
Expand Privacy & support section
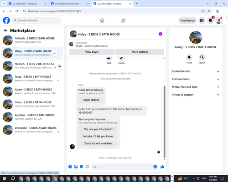pyautogui.click(x=196, y=95)
